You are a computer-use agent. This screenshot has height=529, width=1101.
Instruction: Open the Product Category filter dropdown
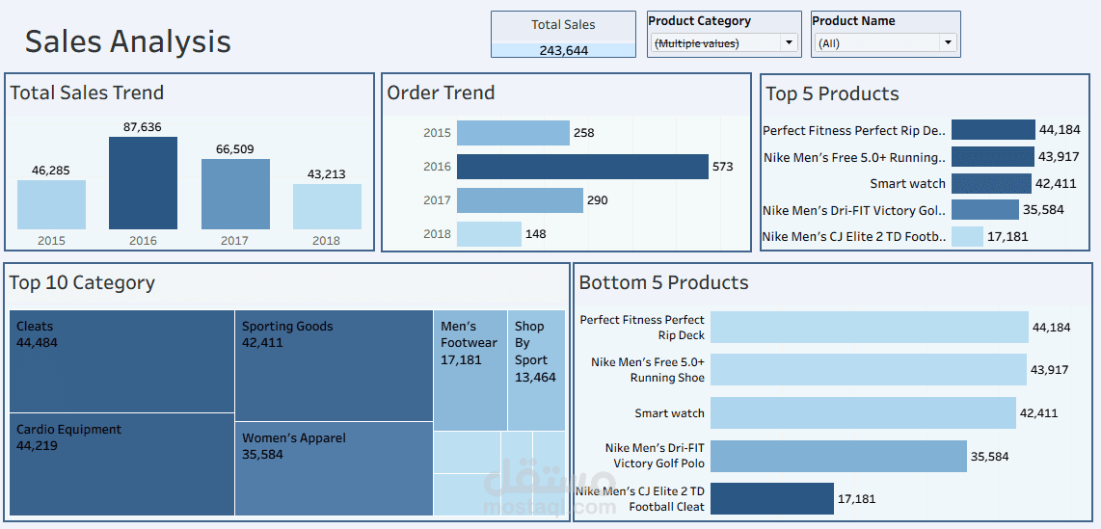click(723, 42)
